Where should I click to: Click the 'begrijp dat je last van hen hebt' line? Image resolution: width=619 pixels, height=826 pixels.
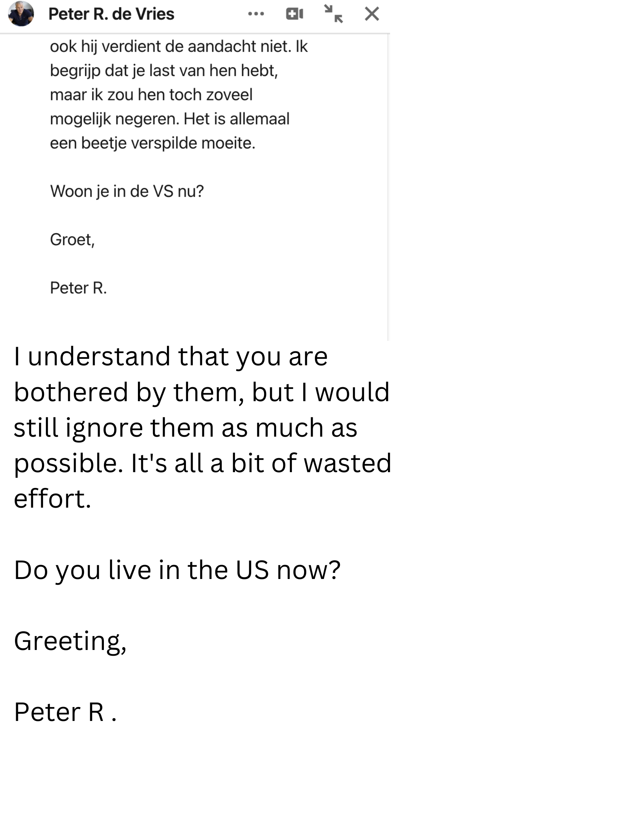click(x=164, y=71)
